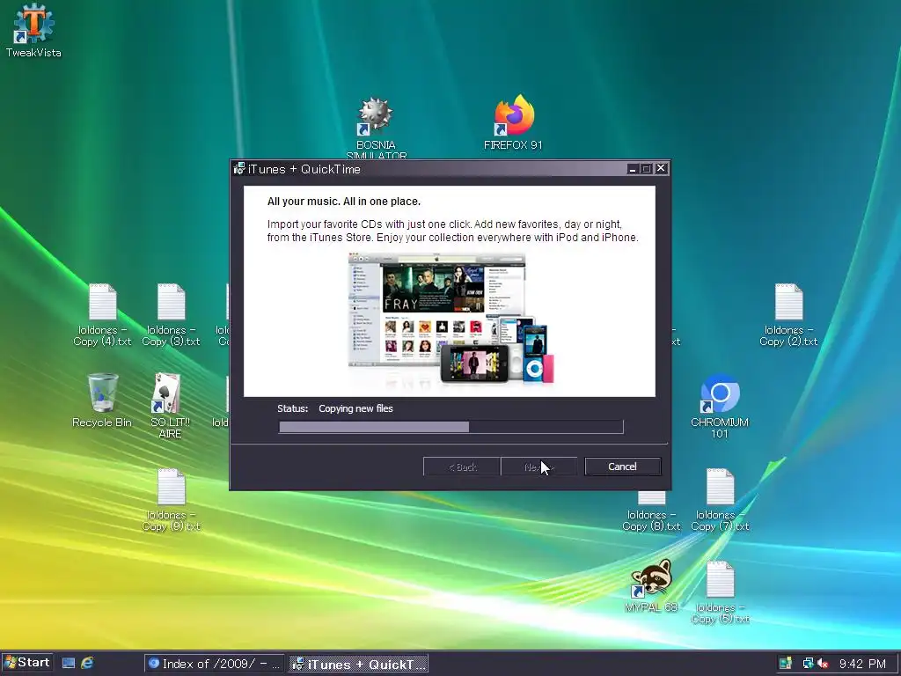Click the 'Copying new files' status text
The width and height of the screenshot is (901, 676).
[x=355, y=408]
